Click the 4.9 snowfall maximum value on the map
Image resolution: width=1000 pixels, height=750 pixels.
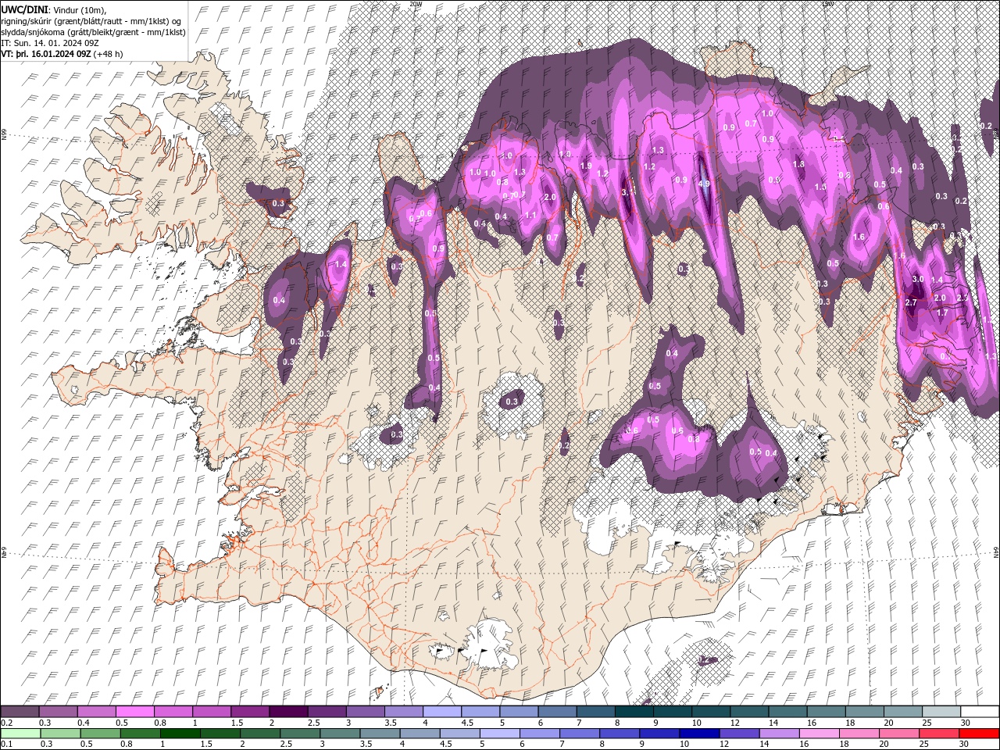703,184
